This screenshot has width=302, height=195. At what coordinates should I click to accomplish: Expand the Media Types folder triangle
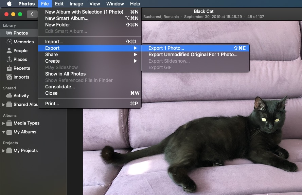point(4,123)
